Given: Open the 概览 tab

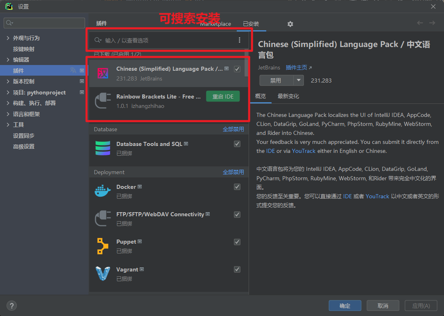Looking at the screenshot, I should pos(261,96).
